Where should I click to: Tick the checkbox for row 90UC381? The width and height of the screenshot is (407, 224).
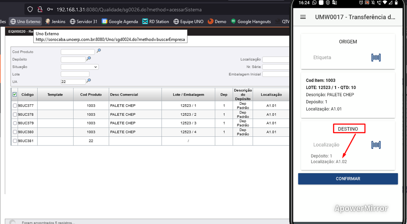pyautogui.click(x=15, y=141)
